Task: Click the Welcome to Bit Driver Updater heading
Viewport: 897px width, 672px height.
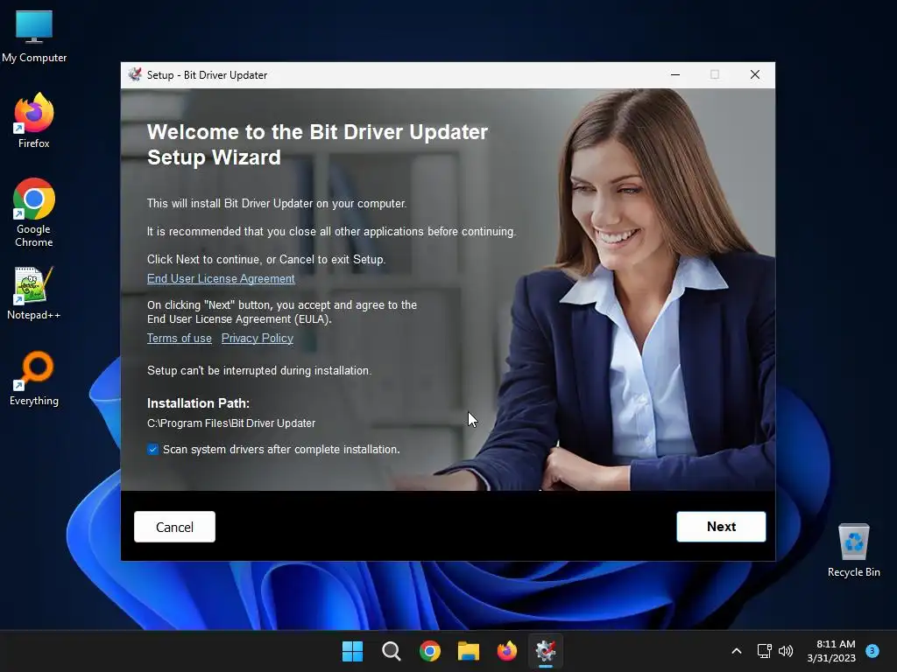Action: point(317,144)
